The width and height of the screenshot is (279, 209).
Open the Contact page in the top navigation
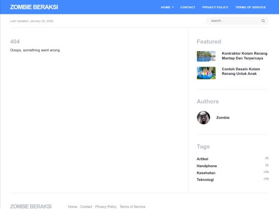coord(188,7)
